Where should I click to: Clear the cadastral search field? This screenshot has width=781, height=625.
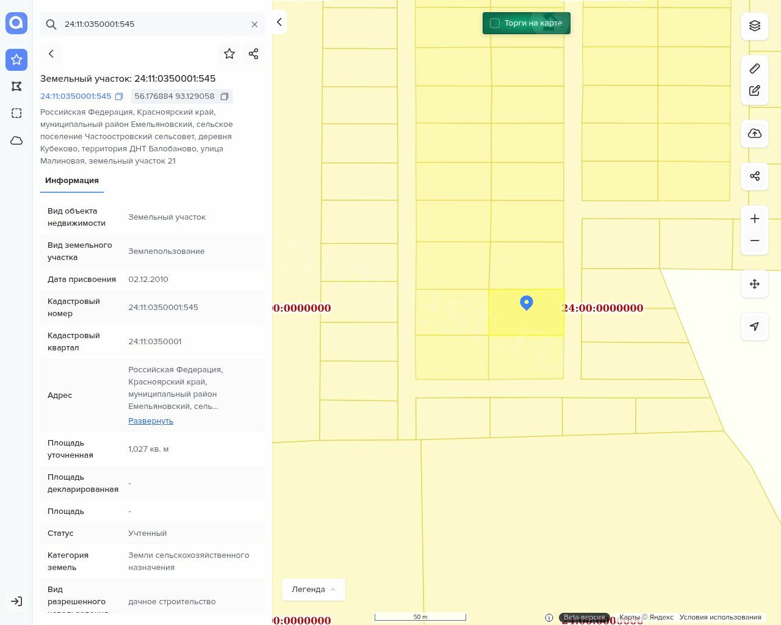click(x=254, y=24)
